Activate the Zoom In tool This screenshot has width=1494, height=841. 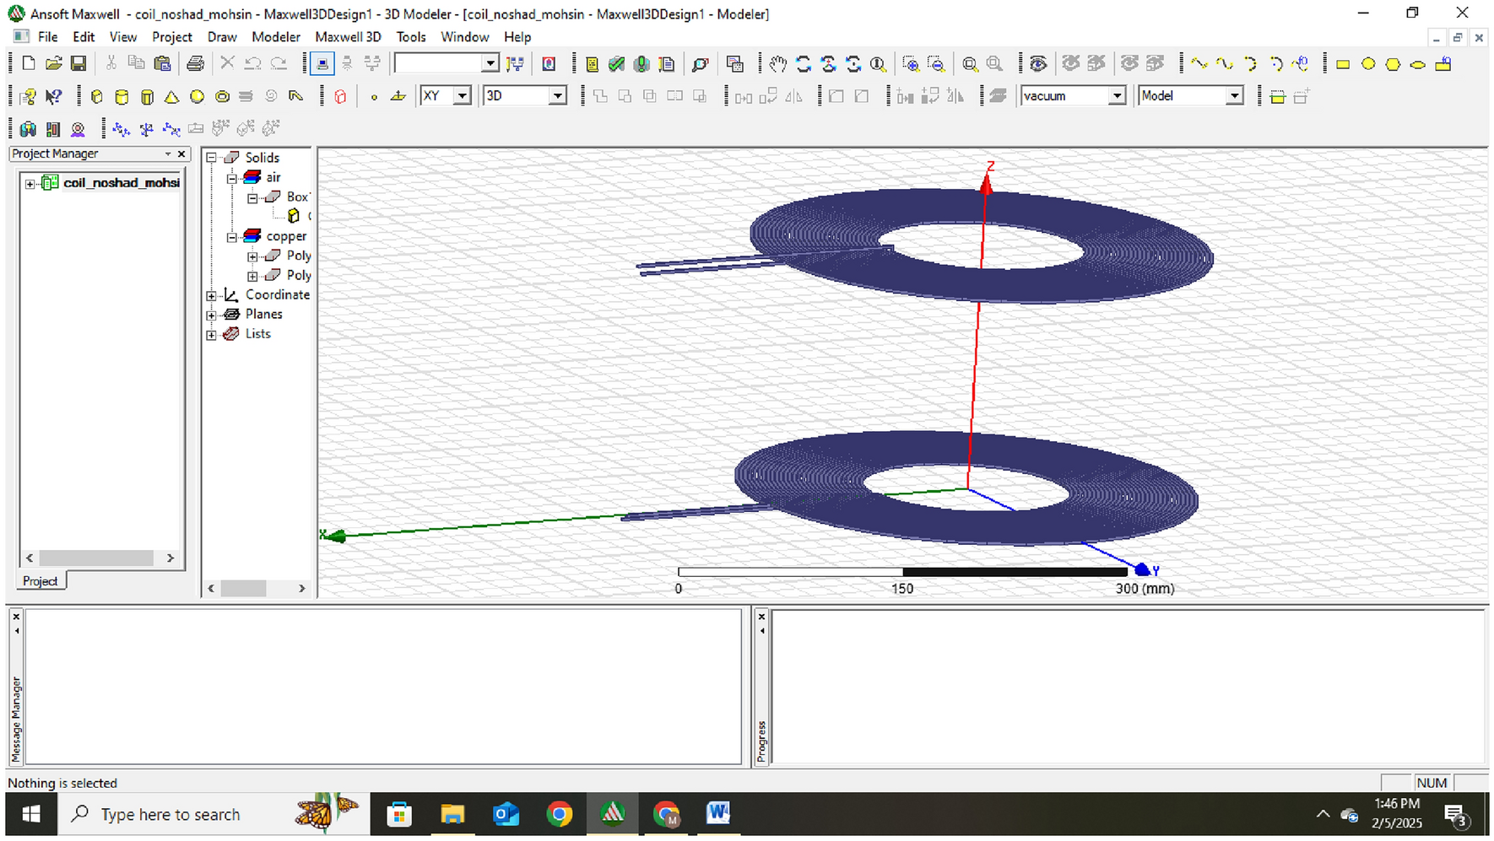click(x=910, y=63)
